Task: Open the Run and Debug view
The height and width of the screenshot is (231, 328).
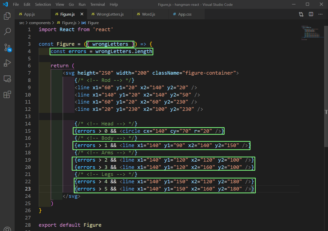Action: click(7, 63)
